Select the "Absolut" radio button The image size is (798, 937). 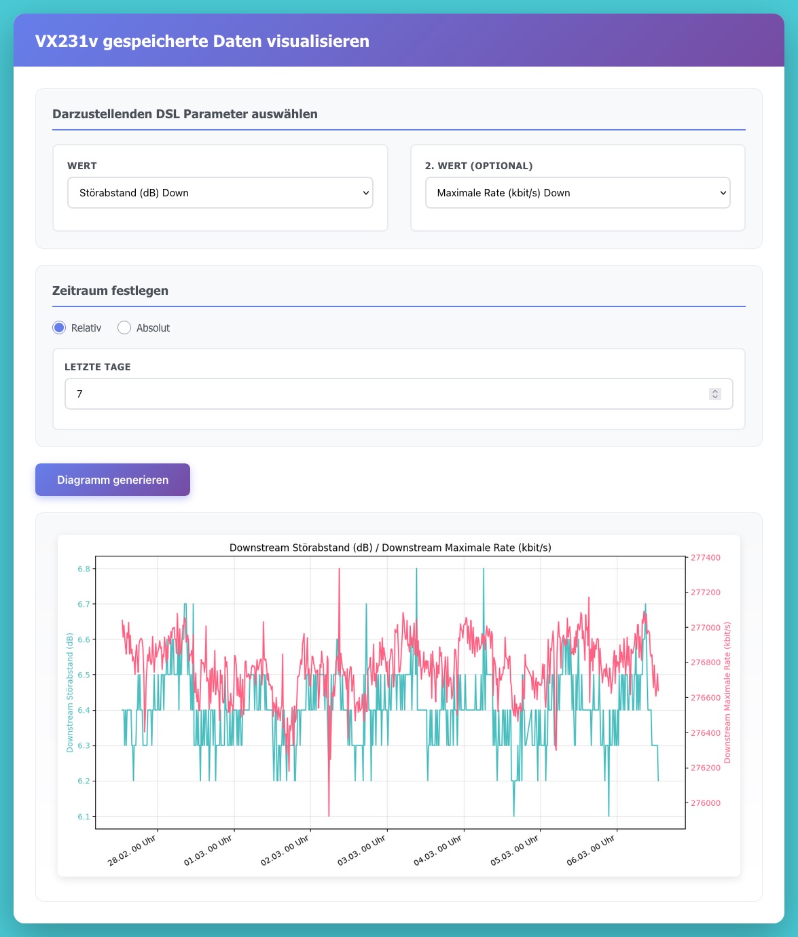coord(124,328)
